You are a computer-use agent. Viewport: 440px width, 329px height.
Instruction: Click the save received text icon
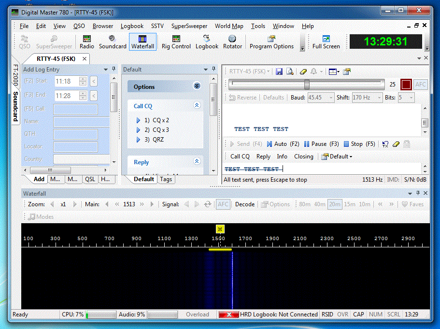(x=279, y=72)
